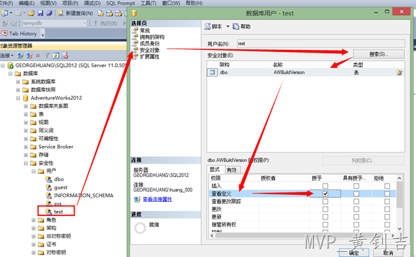Click the 取消 button
This screenshot has height=257, width=416.
389,253
